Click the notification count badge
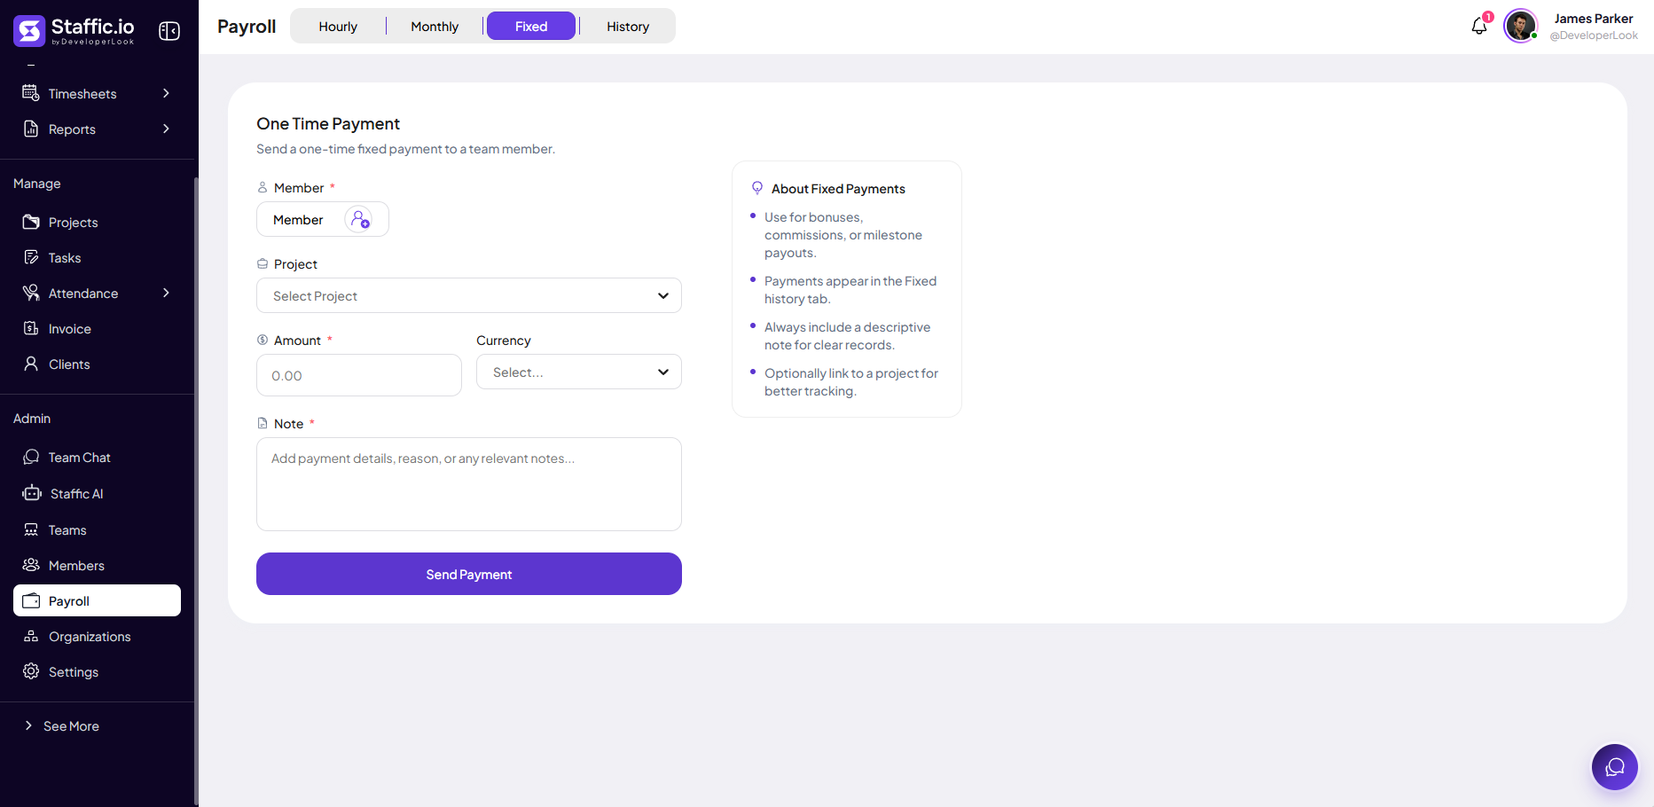 1488,17
